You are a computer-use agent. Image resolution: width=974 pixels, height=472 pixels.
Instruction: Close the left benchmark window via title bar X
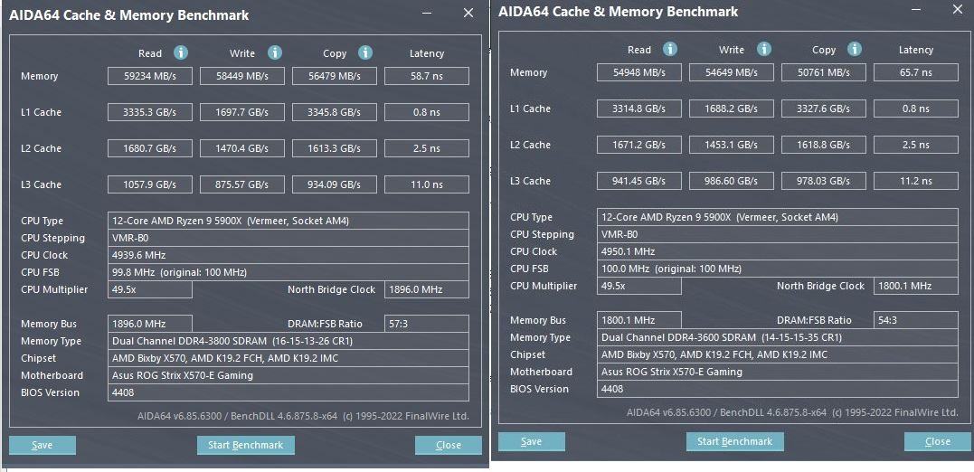point(468,14)
